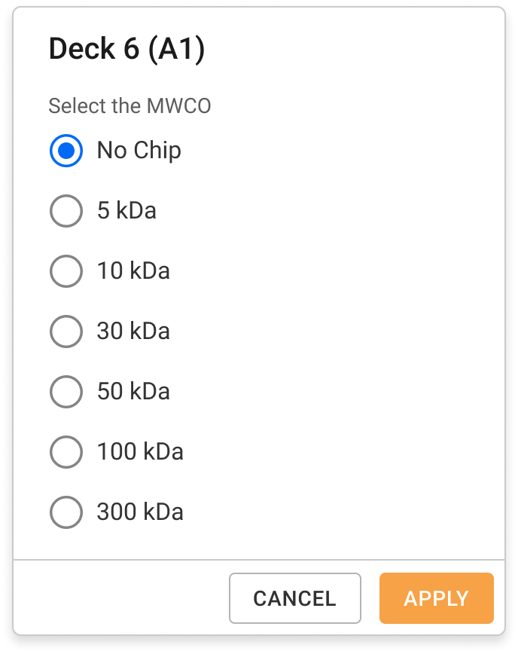Select the 5 kDa radio button

tap(66, 211)
